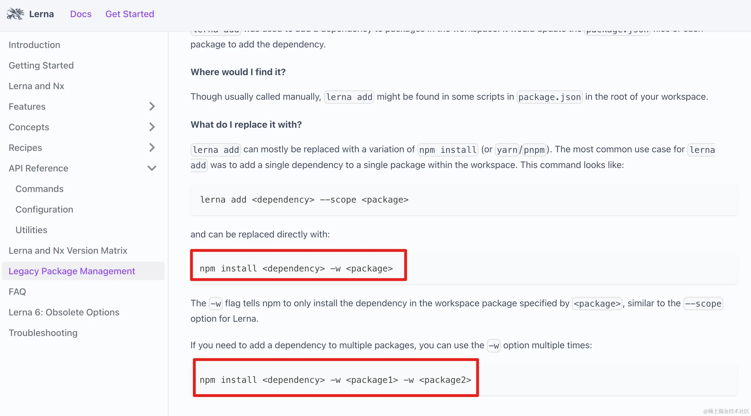Open the FAQ page
751x416 pixels.
tap(17, 292)
